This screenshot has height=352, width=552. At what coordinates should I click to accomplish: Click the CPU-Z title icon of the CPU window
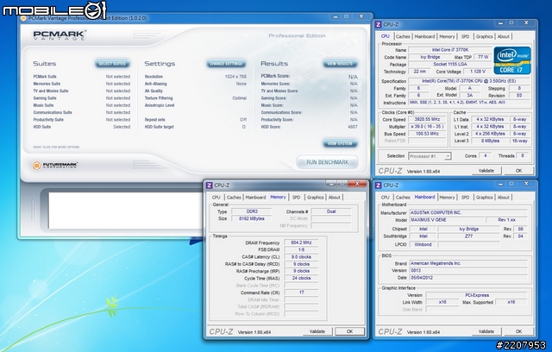click(x=379, y=24)
